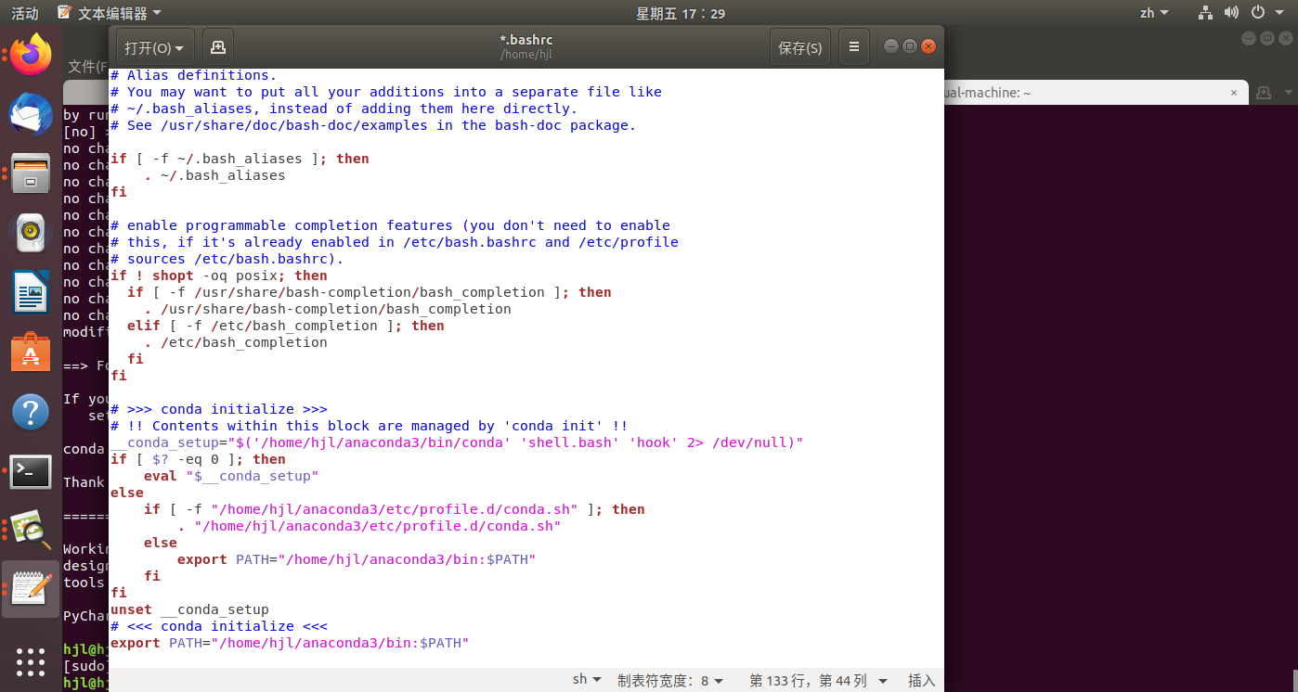
Task: Create a new document in gedit
Action: click(217, 46)
